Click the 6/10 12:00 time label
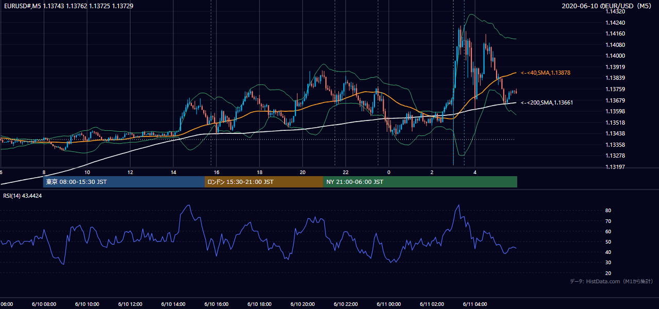 pos(130,304)
